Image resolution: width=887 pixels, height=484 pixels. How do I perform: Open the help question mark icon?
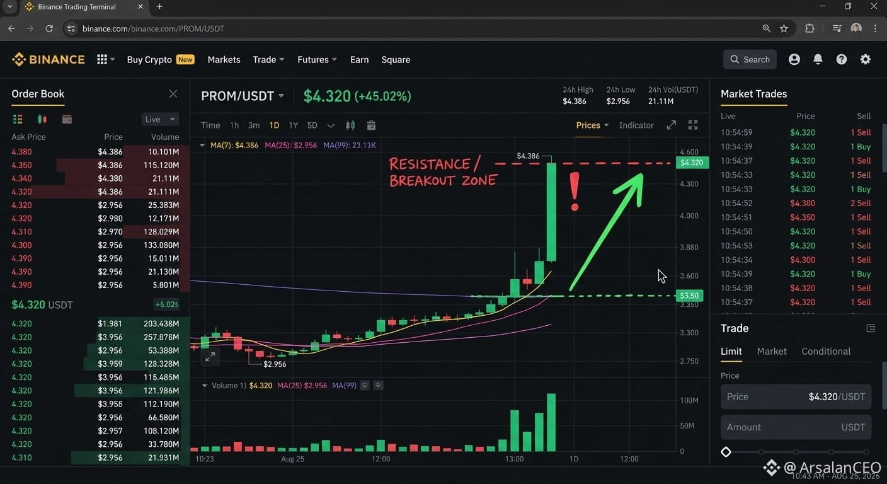click(842, 59)
